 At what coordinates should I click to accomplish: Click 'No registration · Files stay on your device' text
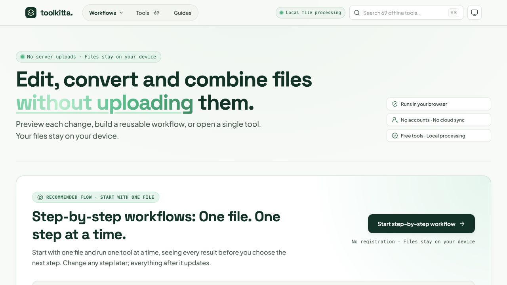click(413, 241)
